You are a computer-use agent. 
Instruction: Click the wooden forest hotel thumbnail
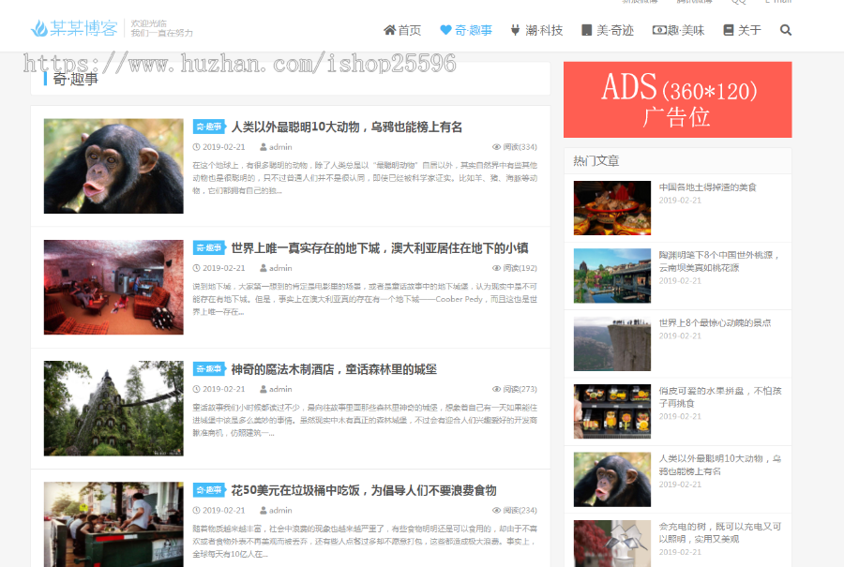(x=113, y=409)
